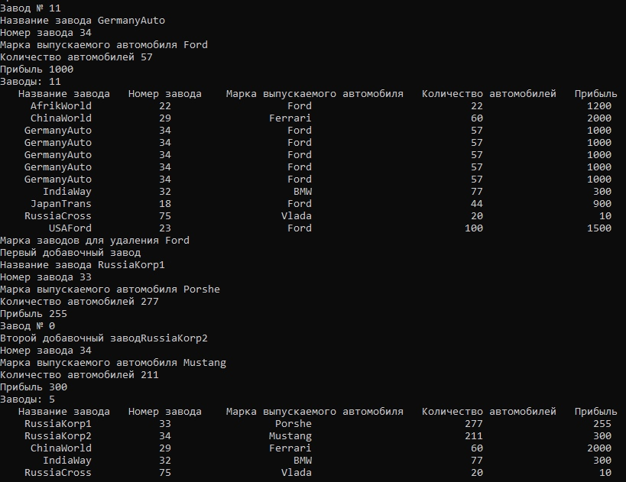The height and width of the screenshot is (482, 626).
Task: Click the Ford cell in the AfrikWorld row
Action: [300, 106]
